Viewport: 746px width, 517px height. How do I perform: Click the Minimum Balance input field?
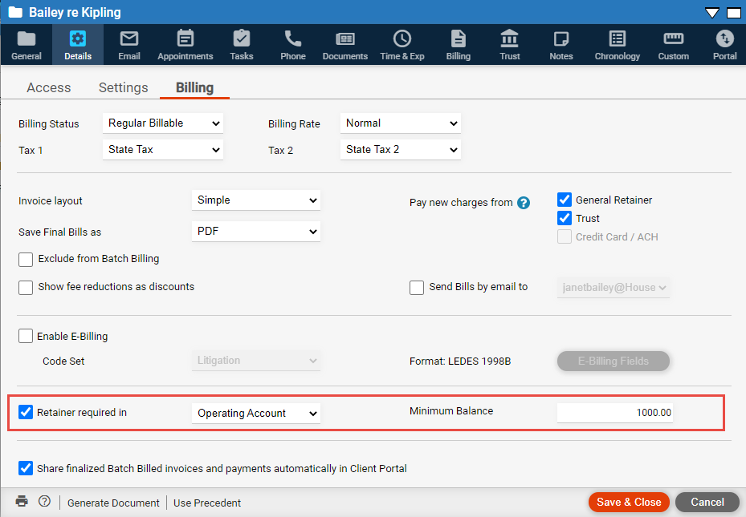click(614, 413)
